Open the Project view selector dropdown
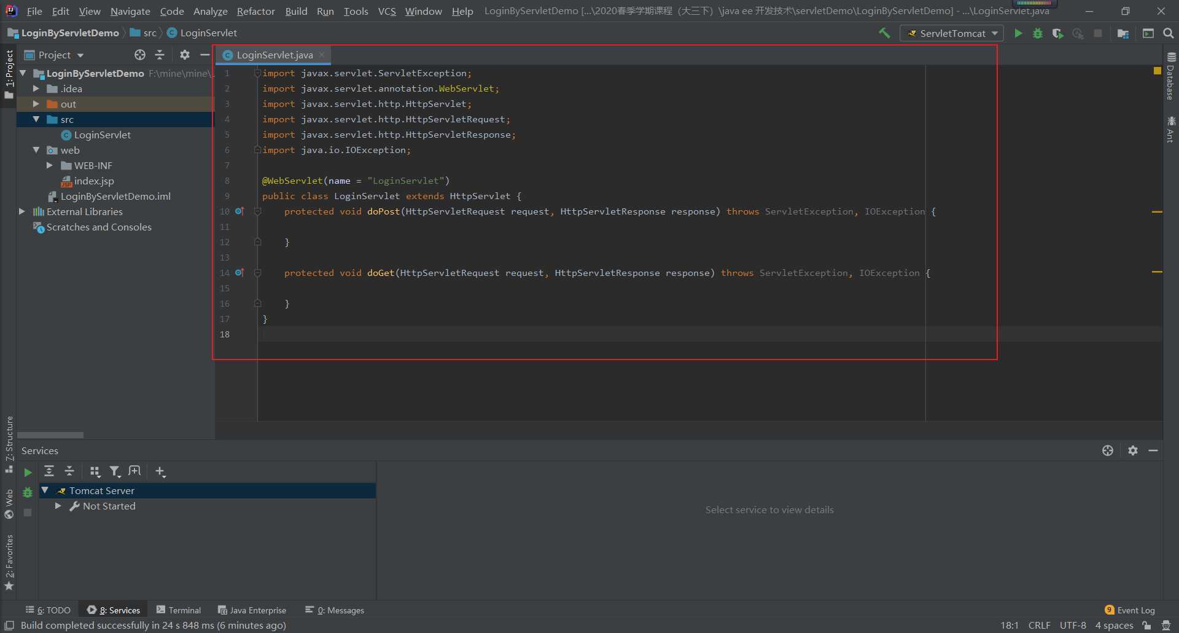This screenshot has height=633, width=1179. coord(53,55)
